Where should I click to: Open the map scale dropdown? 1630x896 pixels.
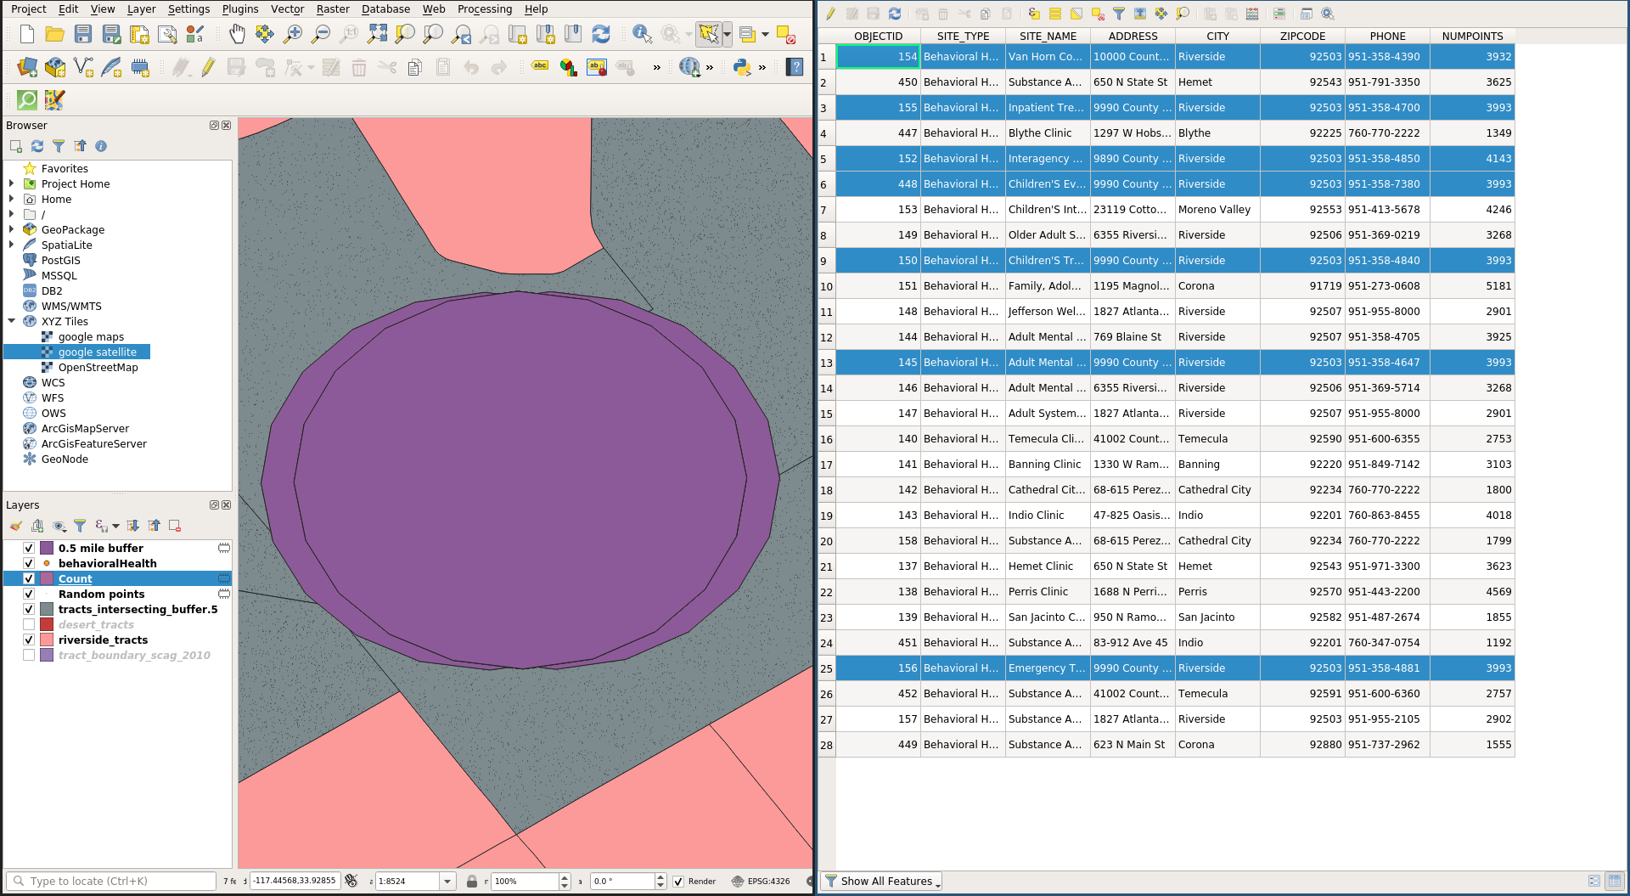(x=447, y=882)
